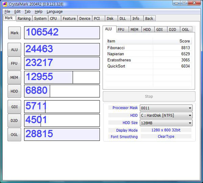Run the OGL benchmark button
The width and height of the screenshot is (203, 183).
point(14,134)
